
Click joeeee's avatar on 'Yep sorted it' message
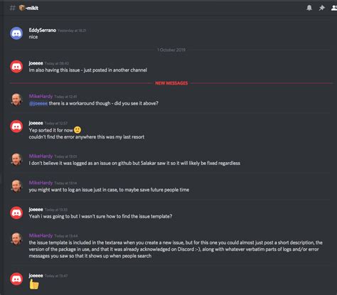tap(16, 127)
